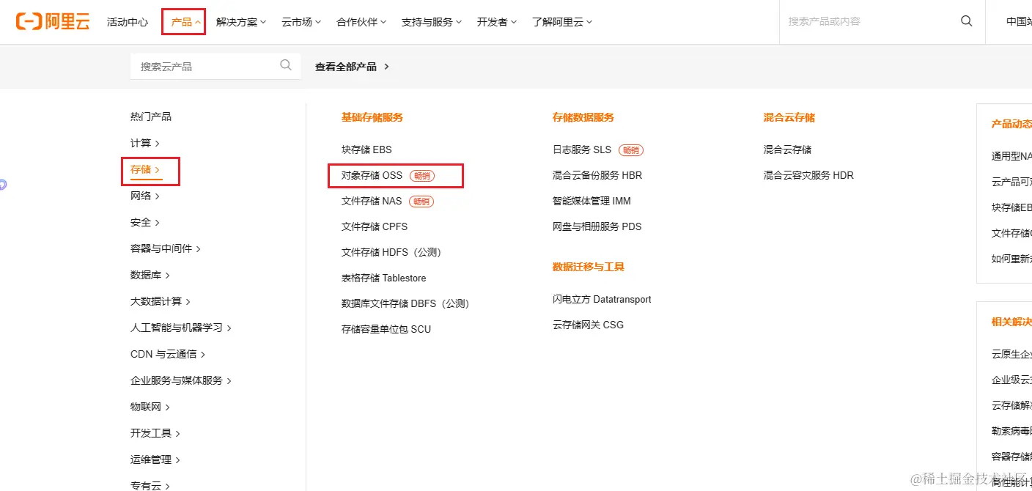
Task: Open the 混合云容灾服务 HDR link
Action: (808, 175)
